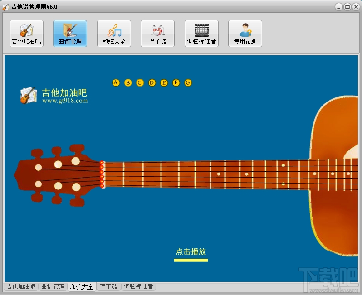362x295 pixels.
Task: Click the top red nut marker on first string
Action: coord(102,163)
